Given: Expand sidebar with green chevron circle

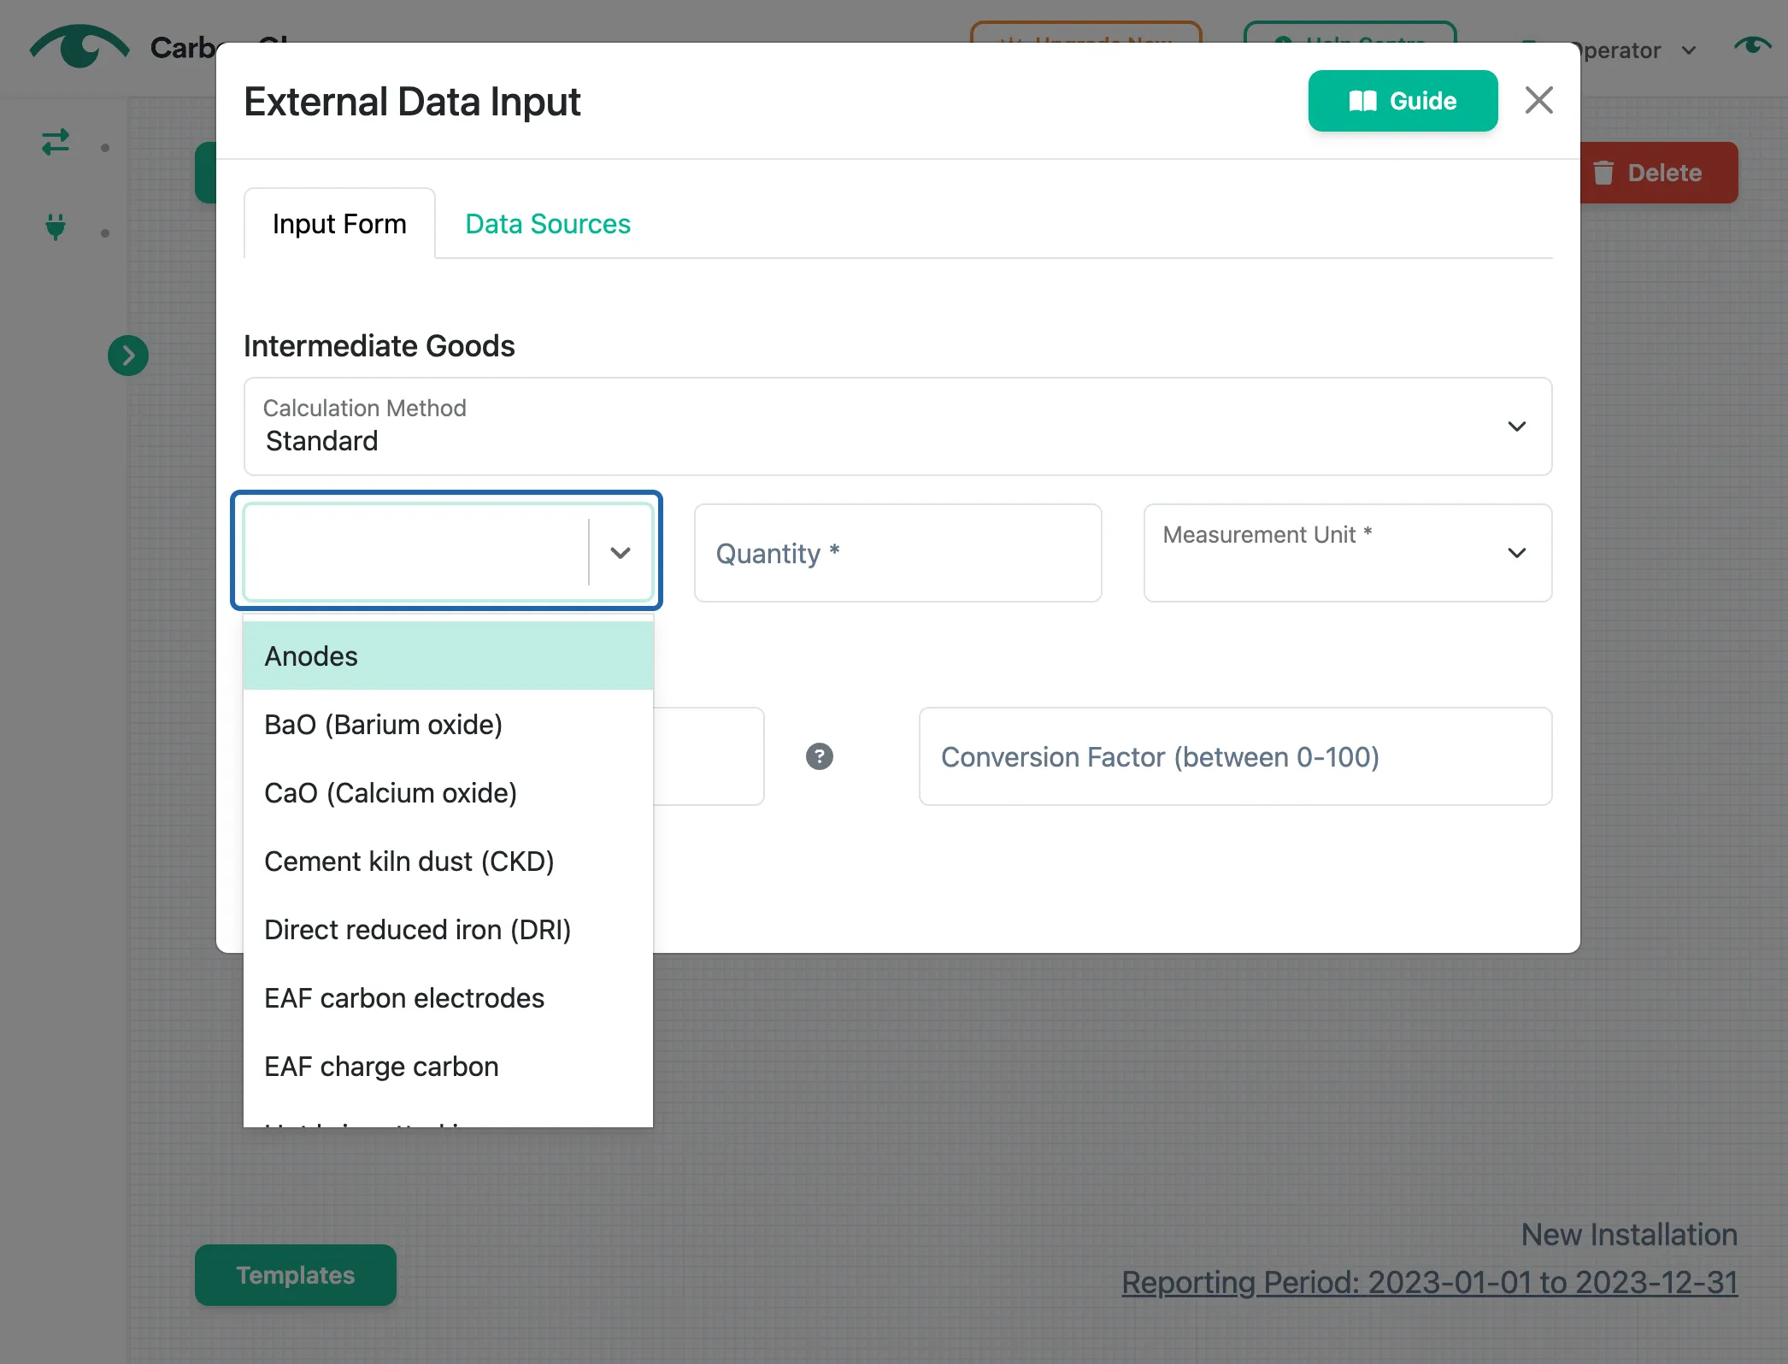Looking at the screenshot, I should point(128,356).
